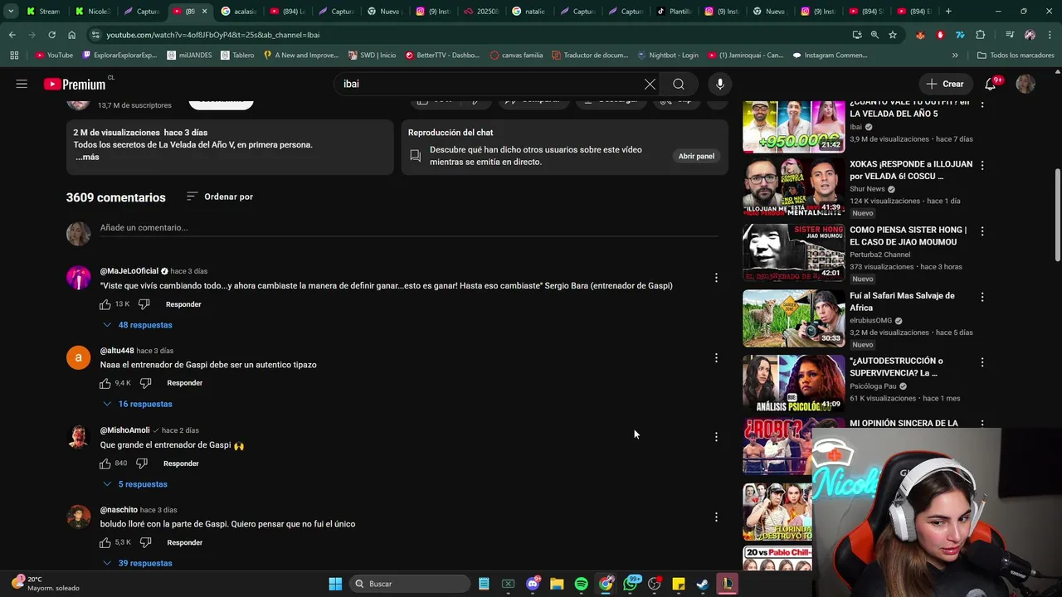Show hidden bookmarks with the » chevron
This screenshot has width=1062, height=597.
[x=955, y=56]
